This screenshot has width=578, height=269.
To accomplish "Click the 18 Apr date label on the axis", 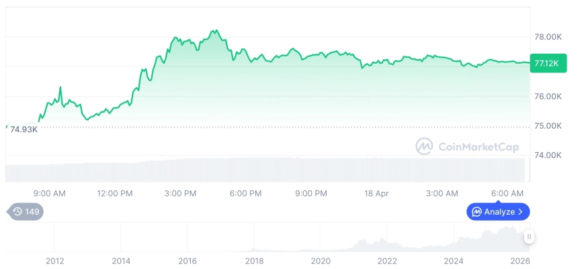I will pyautogui.click(x=376, y=193).
